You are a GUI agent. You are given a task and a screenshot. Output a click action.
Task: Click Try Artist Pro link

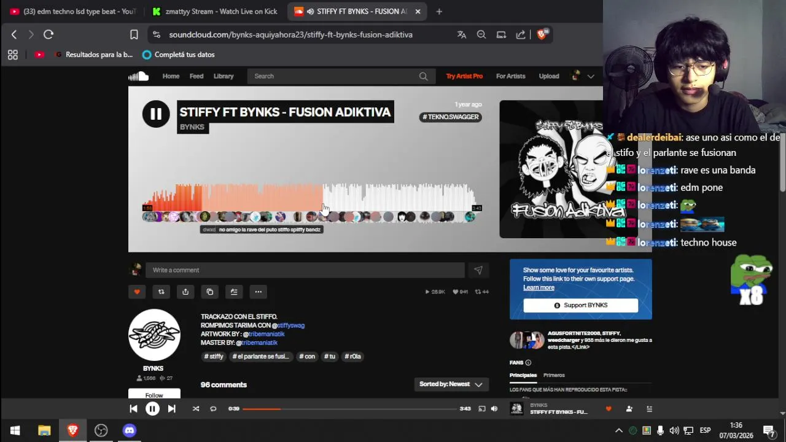point(464,76)
